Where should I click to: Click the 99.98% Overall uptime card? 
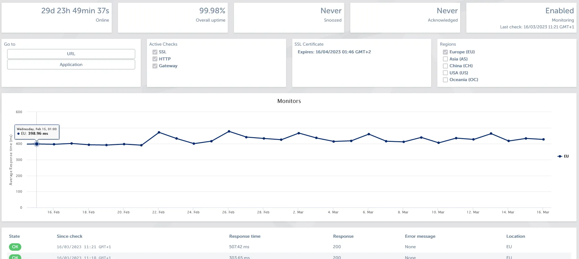[173, 18]
